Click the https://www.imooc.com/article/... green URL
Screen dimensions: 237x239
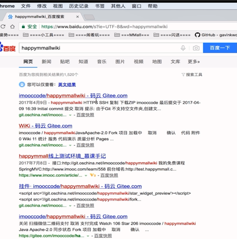coord(51,175)
